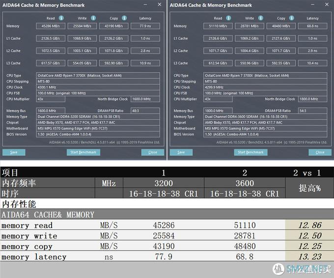Screen dimensions: 334x278
Task: Select L3 Cache read 617.57 GB/s field
Action: coord(51,63)
